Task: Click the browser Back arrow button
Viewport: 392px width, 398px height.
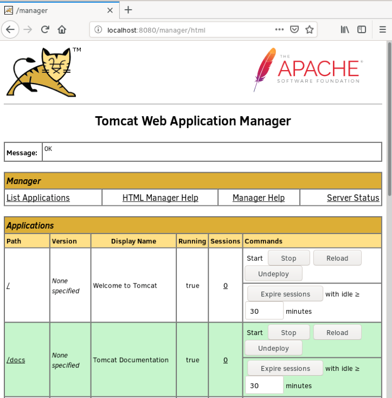Action: 10,29
